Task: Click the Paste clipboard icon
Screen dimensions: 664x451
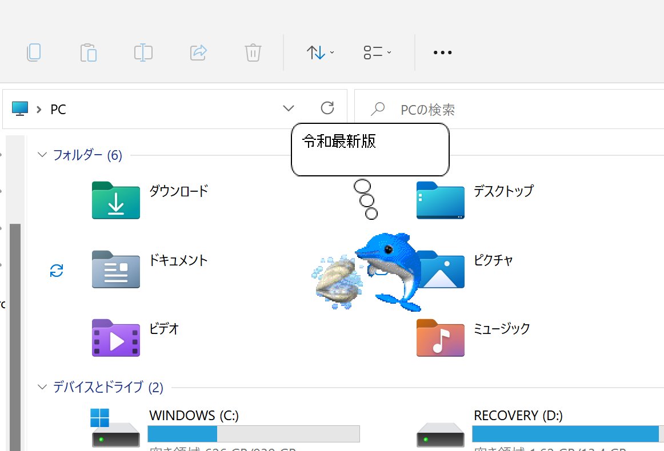Action: pyautogui.click(x=89, y=53)
